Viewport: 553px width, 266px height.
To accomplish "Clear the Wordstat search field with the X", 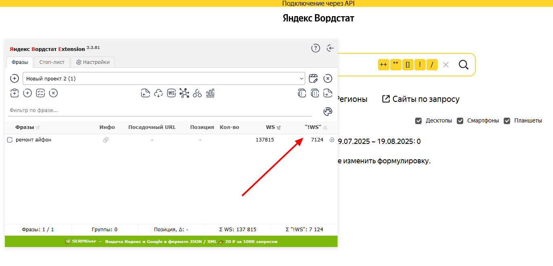I will coord(446,65).
